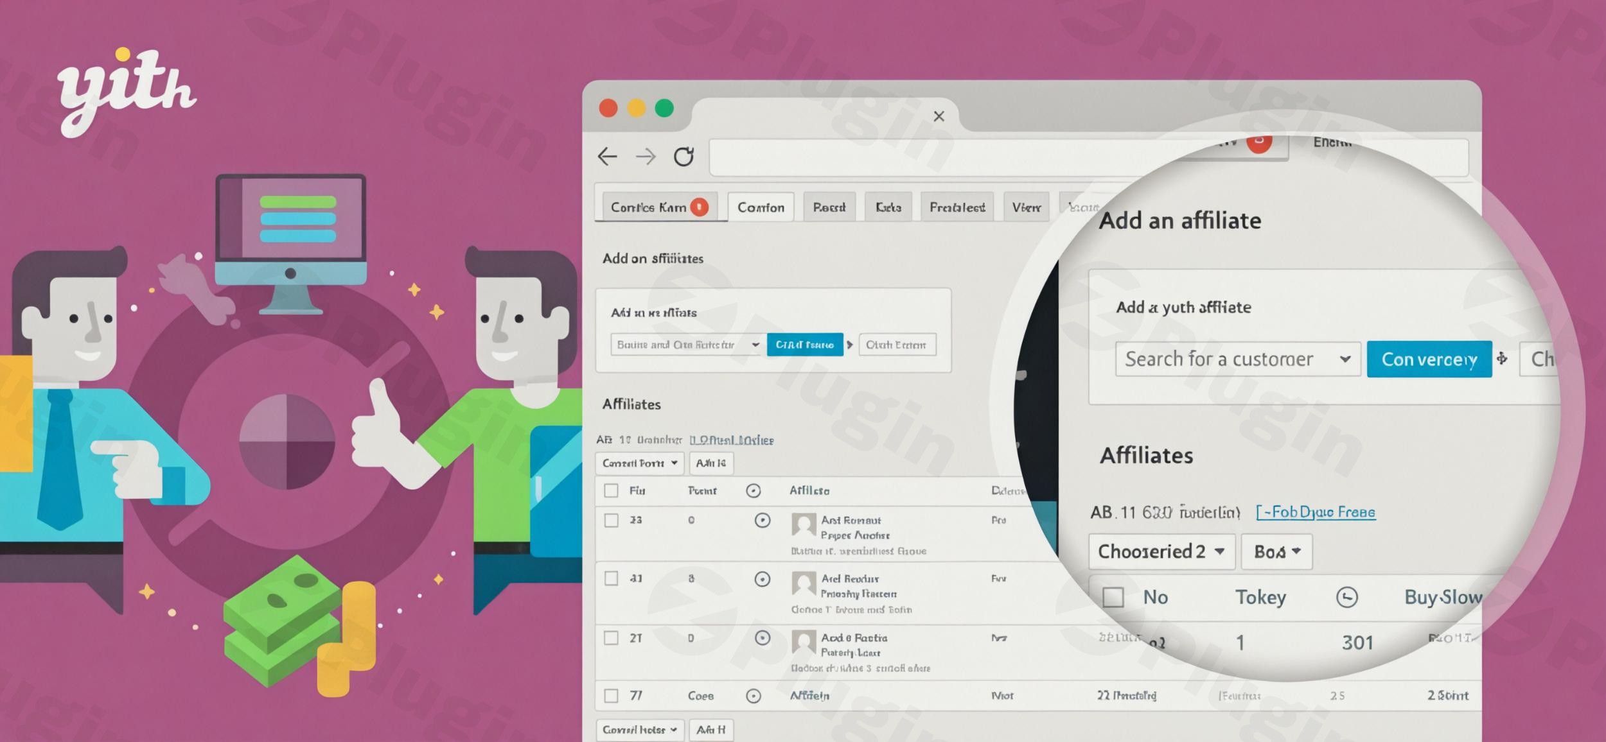The width and height of the screenshot is (1606, 742).
Task: Go back with the browser back arrow
Action: tap(607, 157)
